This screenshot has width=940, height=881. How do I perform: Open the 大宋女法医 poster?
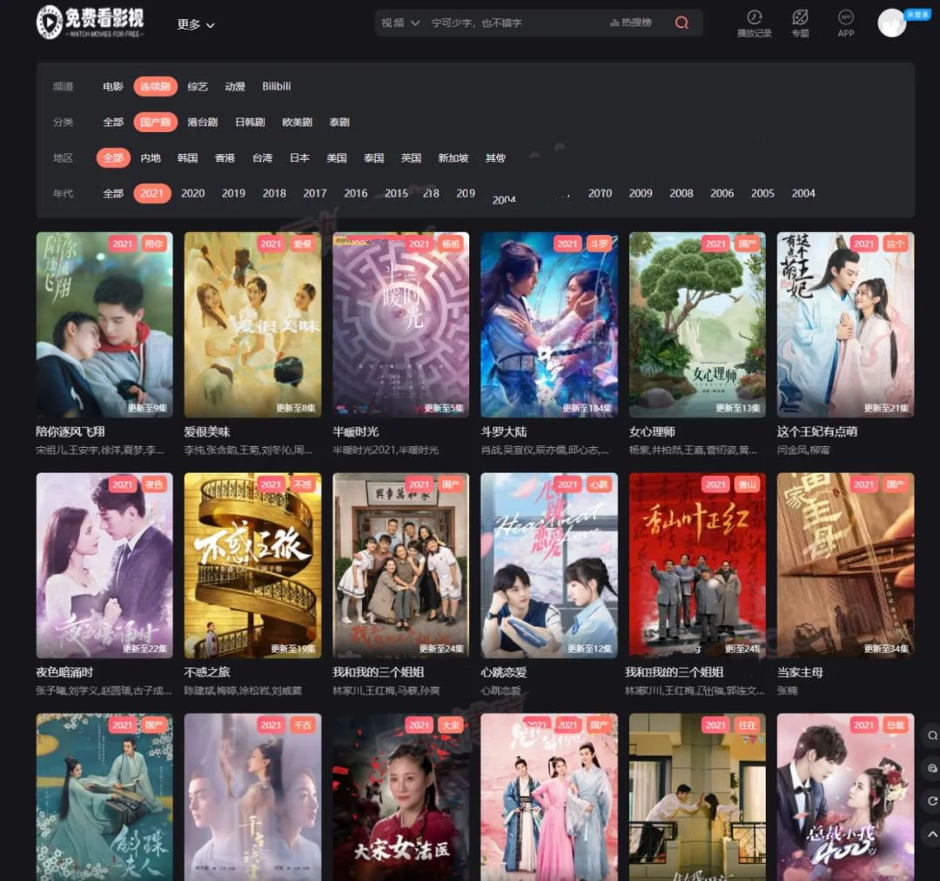(x=400, y=798)
